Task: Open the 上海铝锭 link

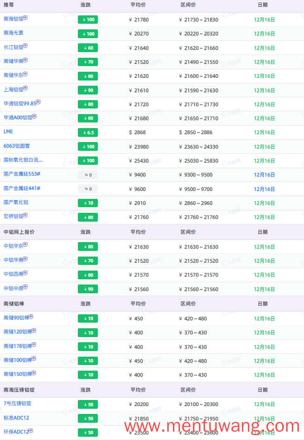Action: [13, 90]
